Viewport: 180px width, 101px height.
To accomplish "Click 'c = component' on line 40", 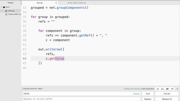I will point(58,40).
